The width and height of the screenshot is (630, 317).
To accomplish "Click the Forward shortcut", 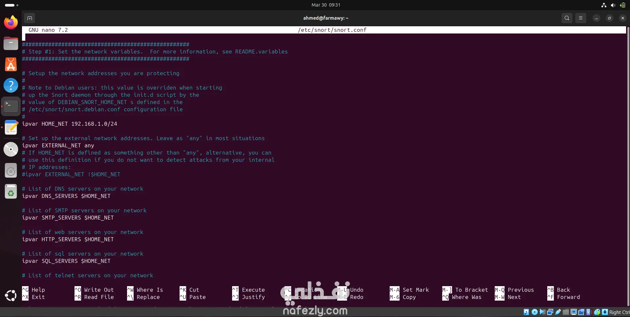I will (x=564, y=297).
